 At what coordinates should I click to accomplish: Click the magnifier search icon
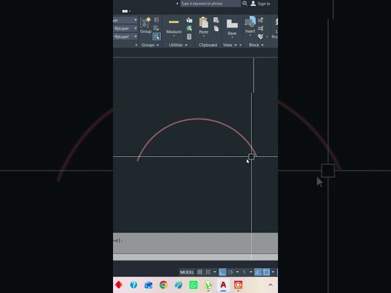click(245, 4)
